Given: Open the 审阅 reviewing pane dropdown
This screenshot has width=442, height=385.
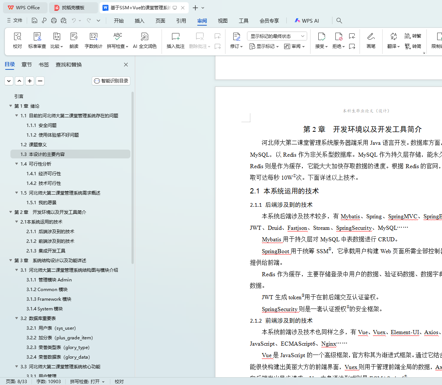Looking at the screenshot, I should tap(294, 46).
